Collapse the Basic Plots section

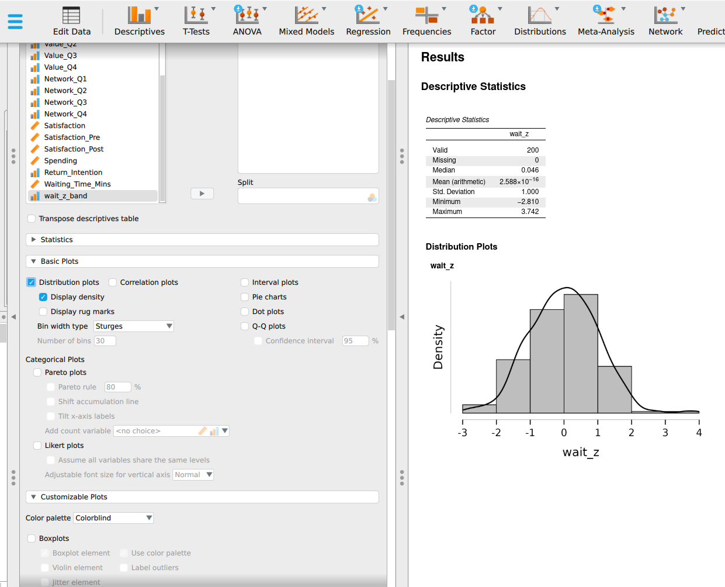tap(202, 261)
